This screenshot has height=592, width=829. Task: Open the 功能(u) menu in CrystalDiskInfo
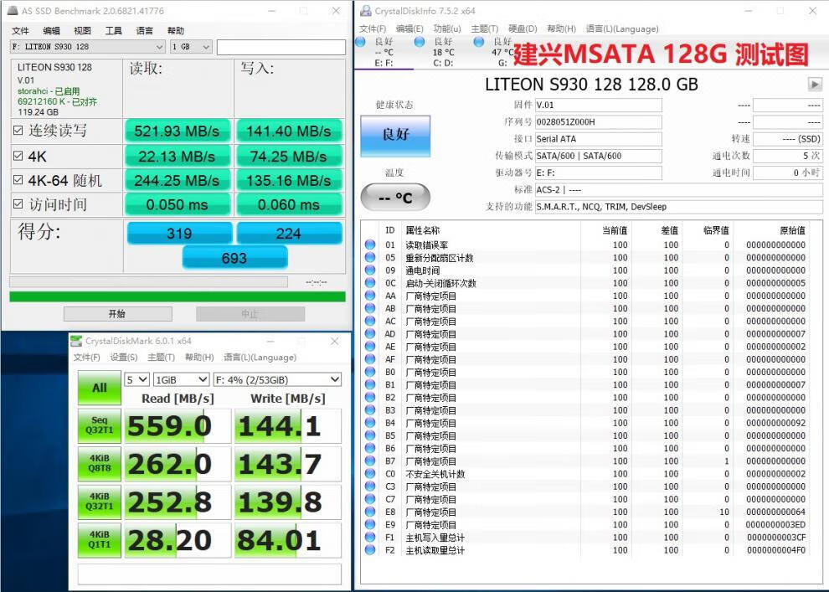pos(447,28)
